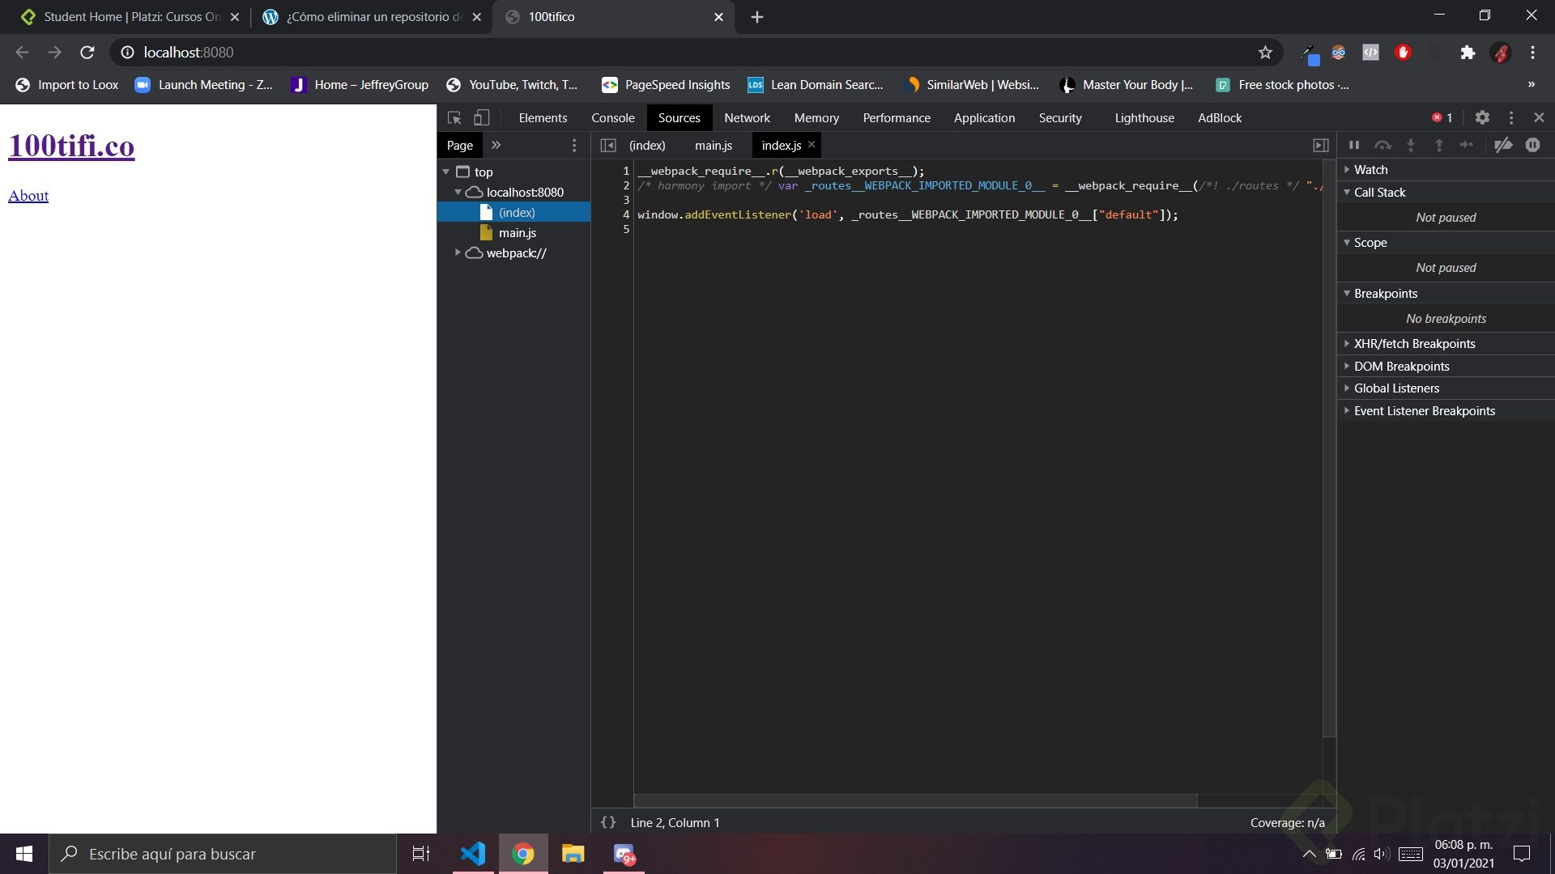Bookmark this page with the star icon
Viewport: 1555px width, 874px height.
click(1265, 53)
